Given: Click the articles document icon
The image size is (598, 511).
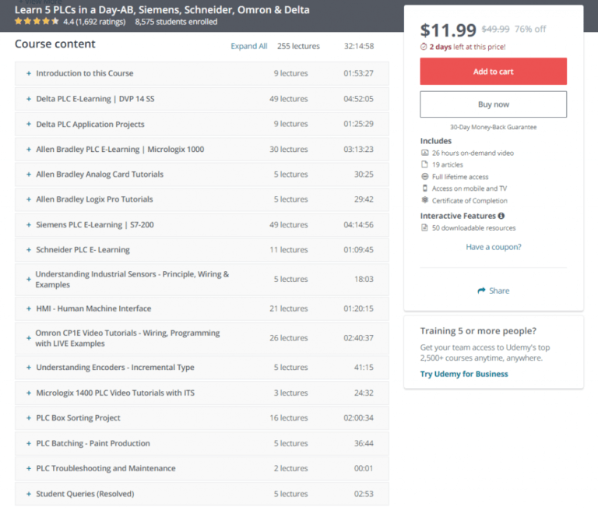Looking at the screenshot, I should (424, 164).
